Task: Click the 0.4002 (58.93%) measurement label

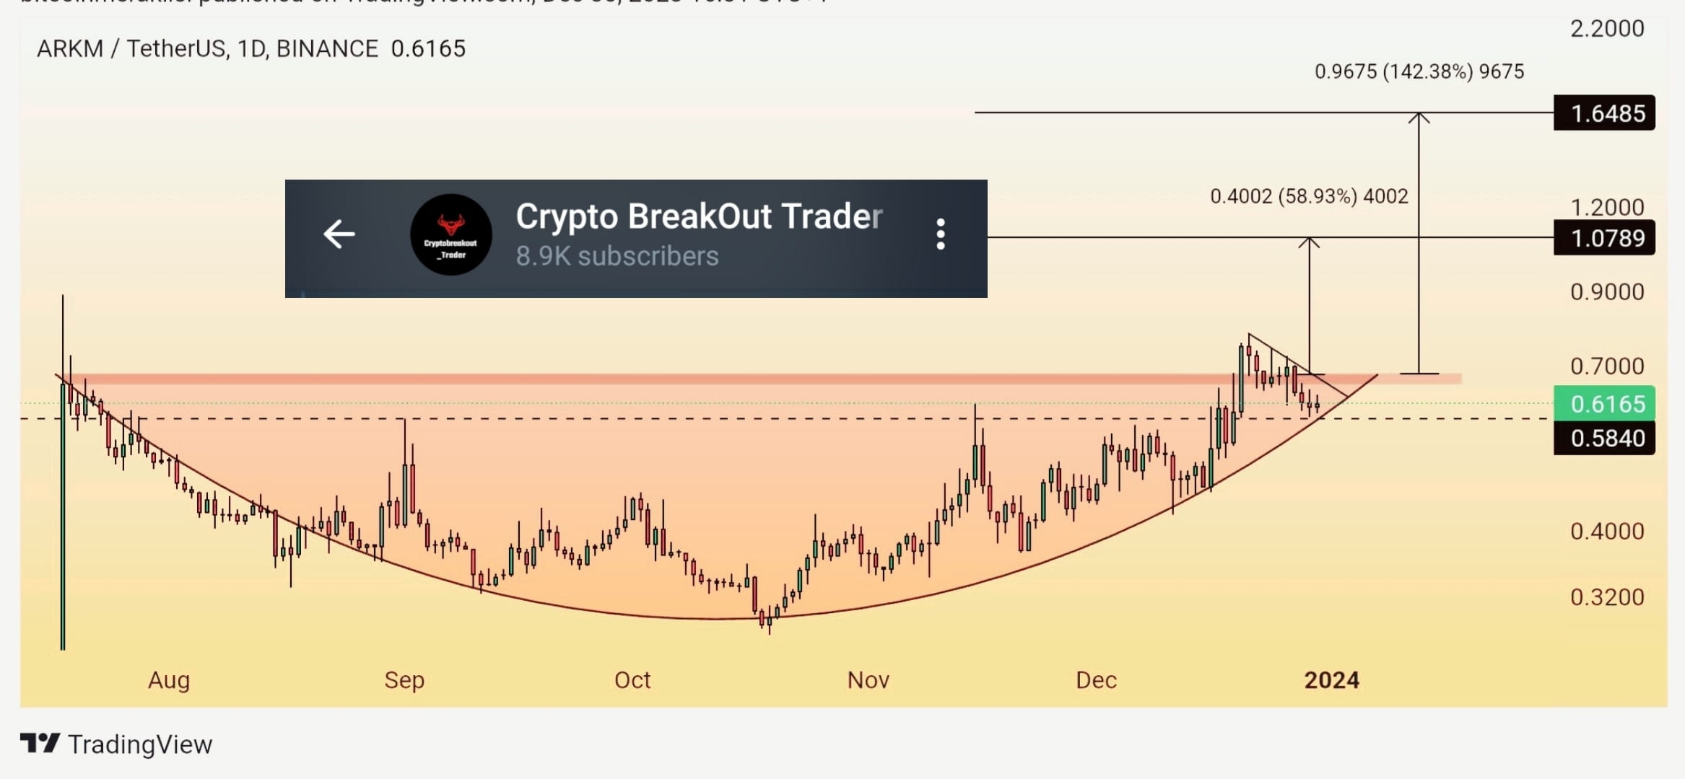Action: click(x=1307, y=195)
